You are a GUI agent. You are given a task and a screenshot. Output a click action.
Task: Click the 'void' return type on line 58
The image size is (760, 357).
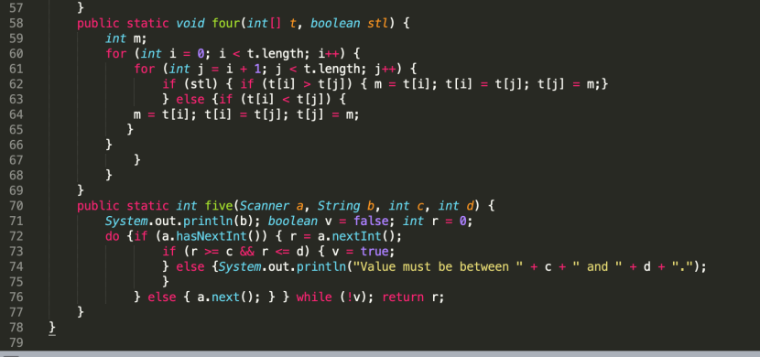point(191,23)
